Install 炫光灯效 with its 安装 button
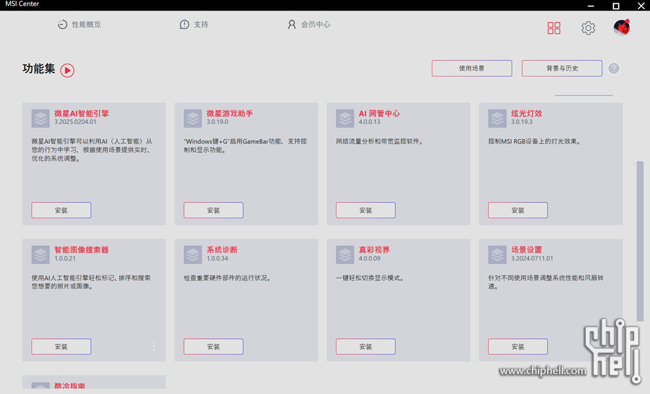 coord(518,210)
